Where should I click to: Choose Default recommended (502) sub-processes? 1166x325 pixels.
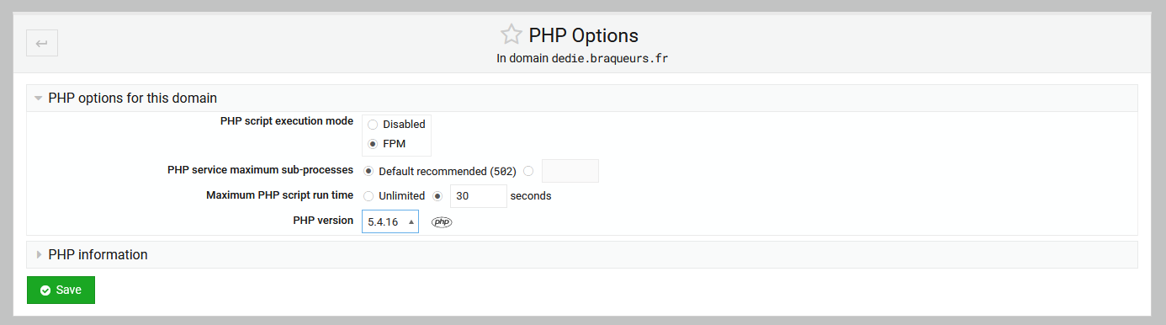(x=368, y=171)
